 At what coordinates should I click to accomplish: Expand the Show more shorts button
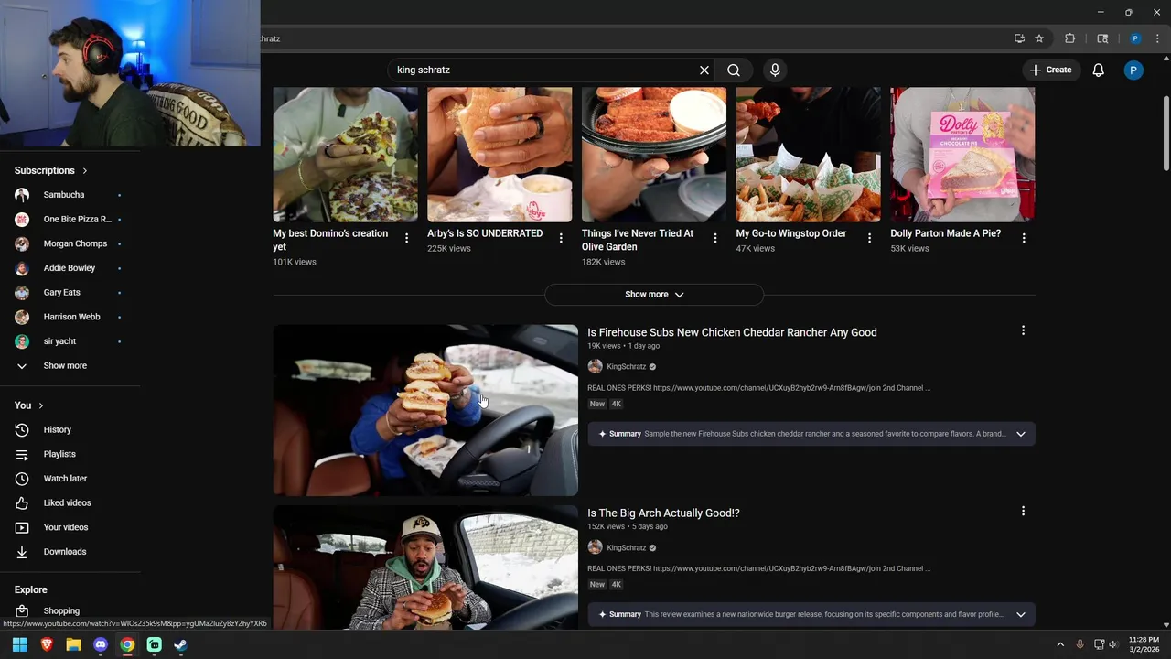coord(654,295)
